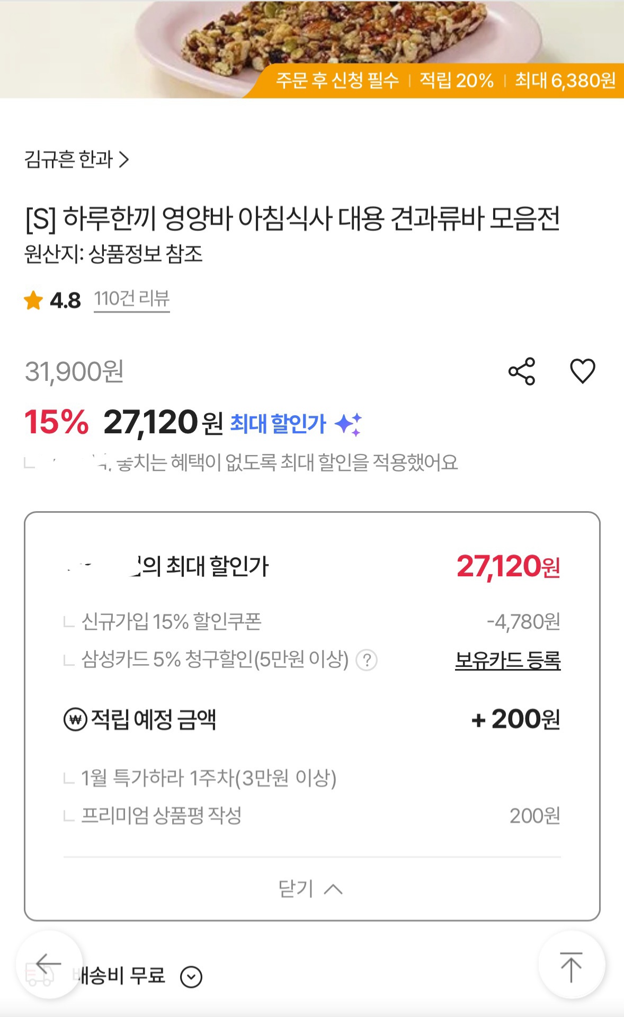Tap the share icon
Image resolution: width=624 pixels, height=1017 pixels.
[522, 371]
